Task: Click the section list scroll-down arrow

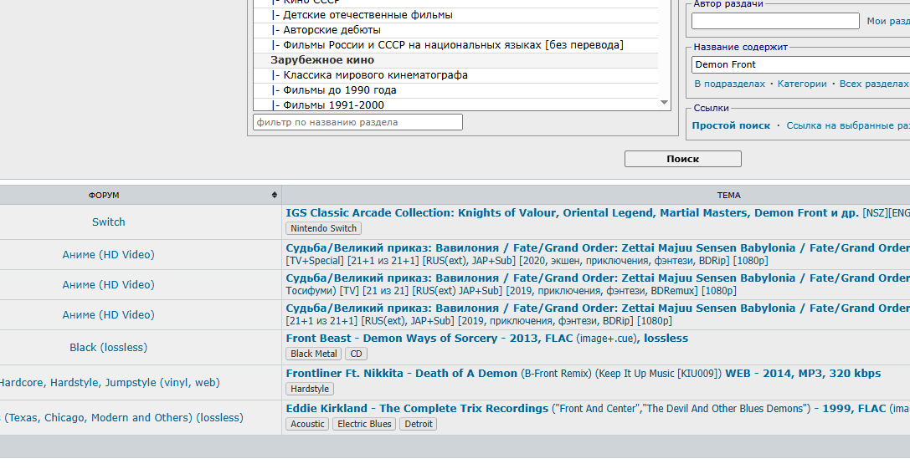Action: point(664,103)
